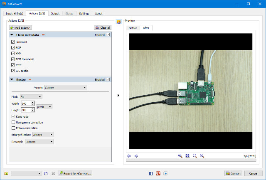Viewport: 266px width, 180px height.
Task: Click the Width input field
Action: (x=25, y=104)
